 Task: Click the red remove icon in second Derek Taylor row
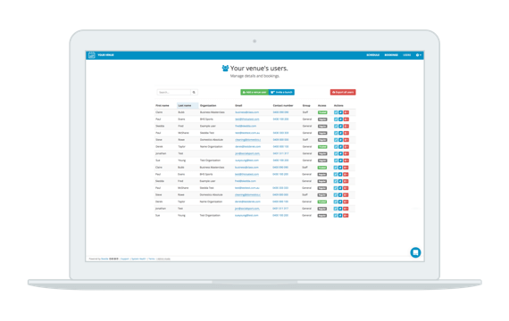click(346, 202)
